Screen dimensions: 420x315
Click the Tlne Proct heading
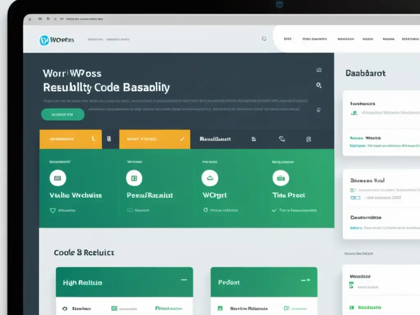pos(289,195)
